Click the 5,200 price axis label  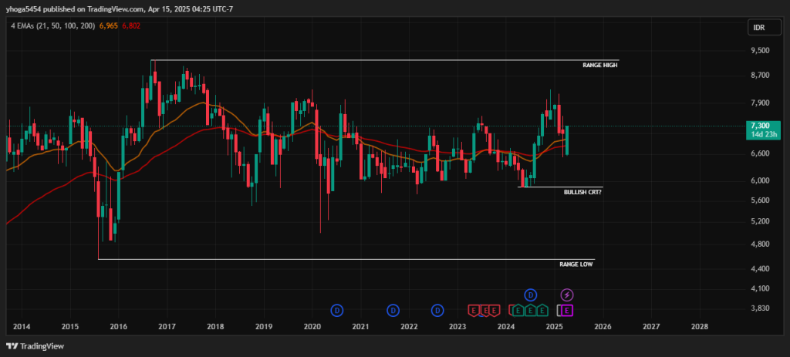[x=760, y=221]
